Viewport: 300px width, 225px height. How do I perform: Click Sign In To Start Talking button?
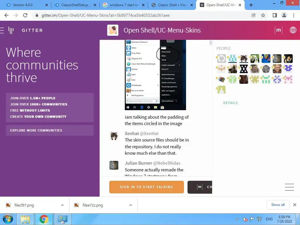click(146, 187)
